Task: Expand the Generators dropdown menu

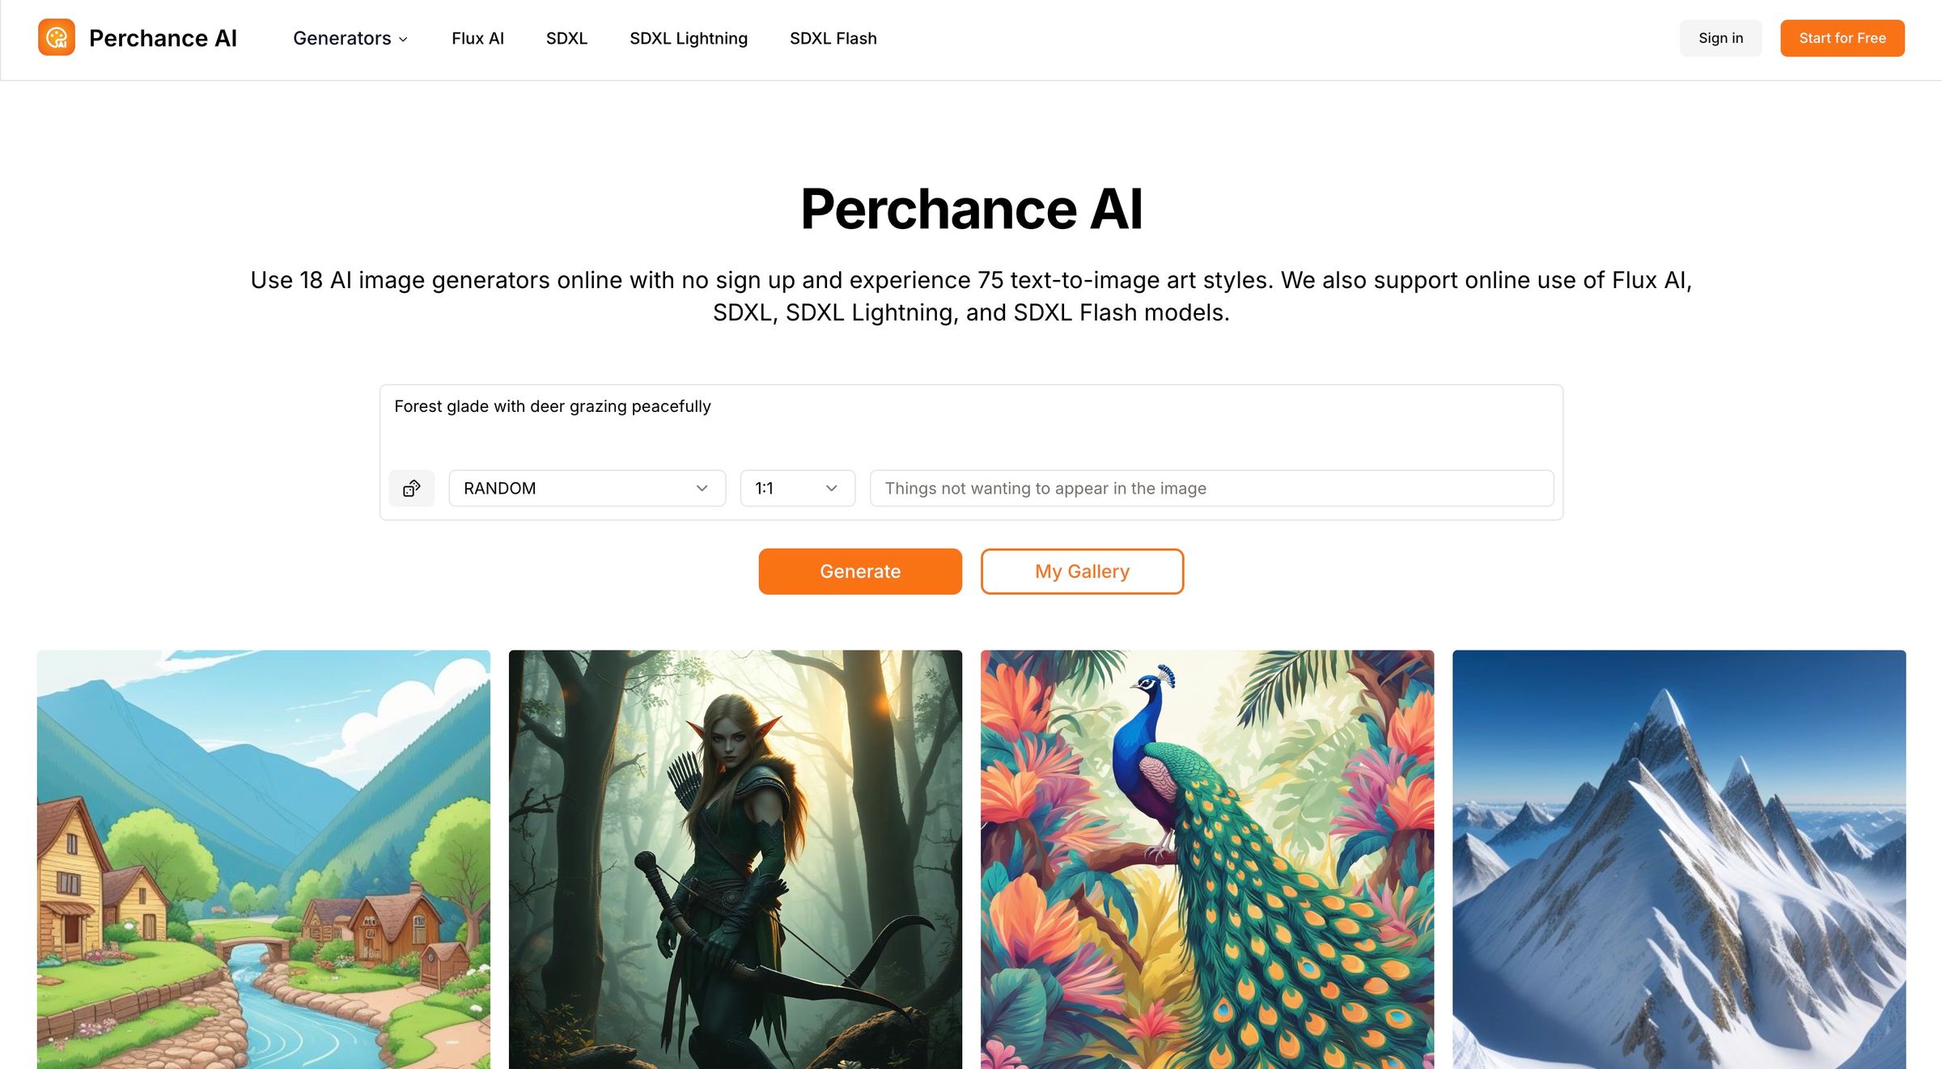Action: (x=350, y=38)
